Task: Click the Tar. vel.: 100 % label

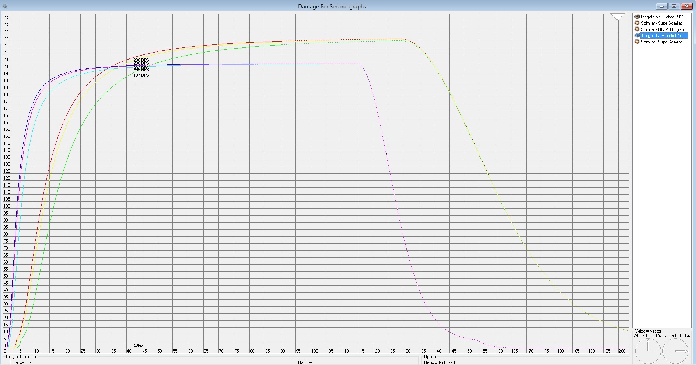Action: pyautogui.click(x=676, y=336)
